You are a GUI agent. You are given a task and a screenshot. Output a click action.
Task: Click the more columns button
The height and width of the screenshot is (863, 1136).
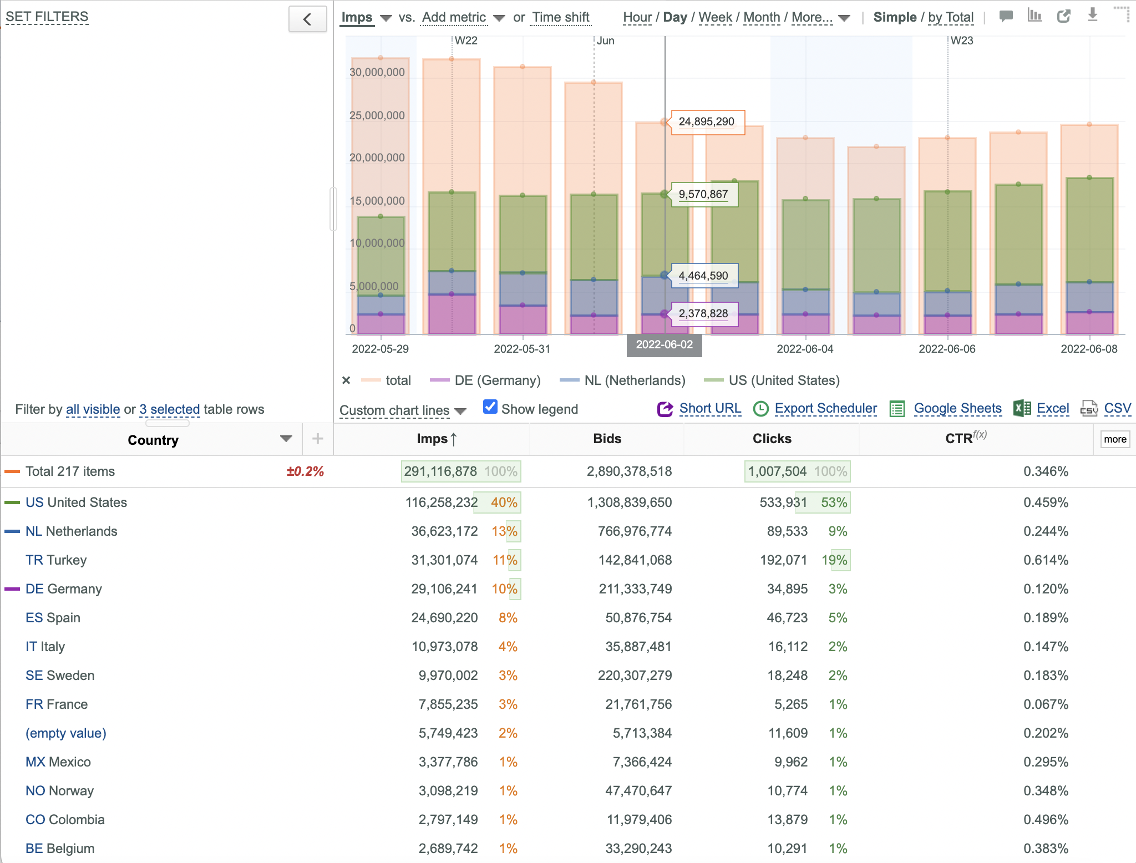click(1115, 439)
